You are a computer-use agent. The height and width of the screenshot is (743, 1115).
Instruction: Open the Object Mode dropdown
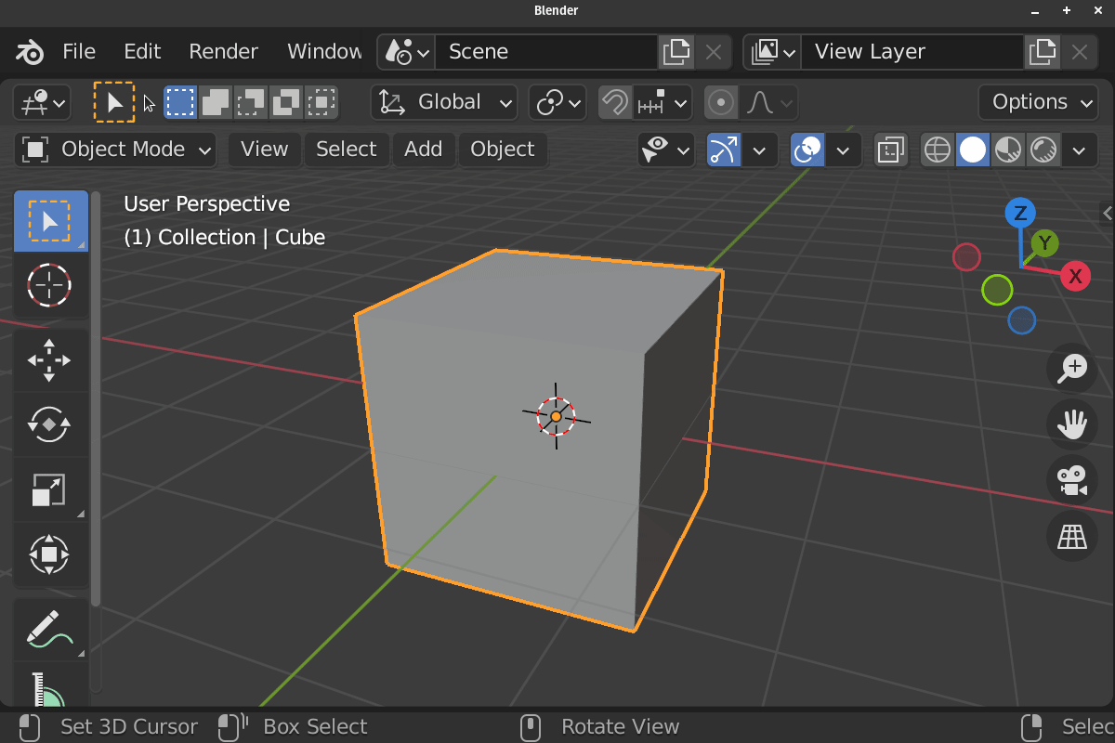tap(115, 150)
